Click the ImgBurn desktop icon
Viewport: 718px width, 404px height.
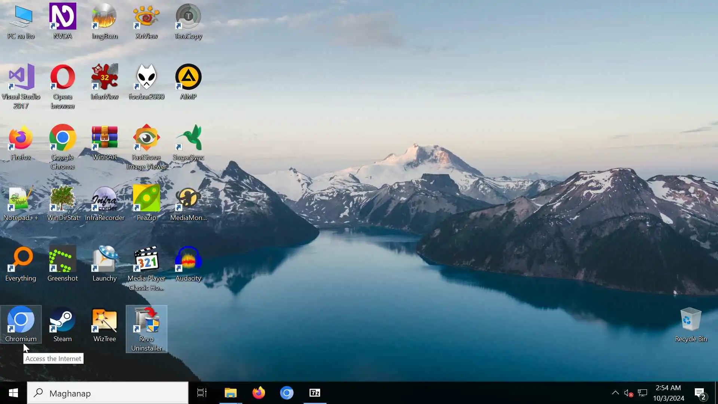[104, 17]
